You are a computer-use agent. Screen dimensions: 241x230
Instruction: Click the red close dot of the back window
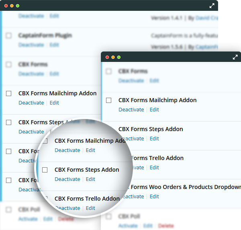6,6
